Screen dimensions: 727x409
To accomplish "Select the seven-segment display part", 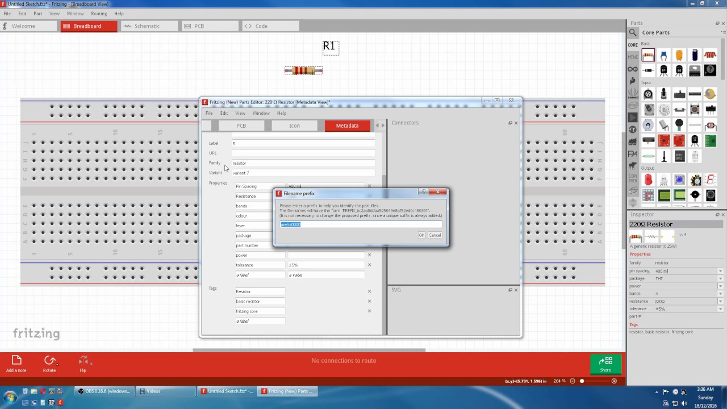I will (x=710, y=180).
